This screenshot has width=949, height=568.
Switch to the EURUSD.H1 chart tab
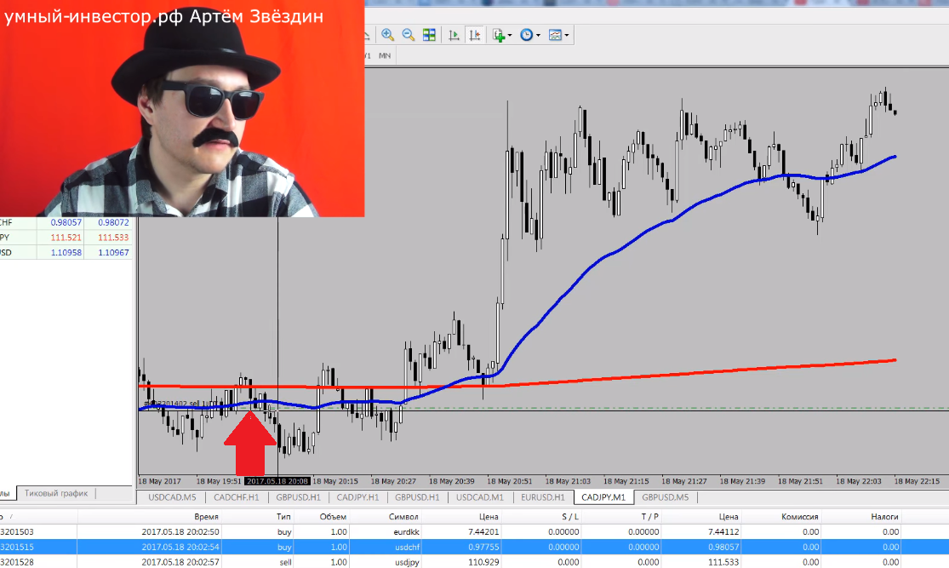point(543,497)
